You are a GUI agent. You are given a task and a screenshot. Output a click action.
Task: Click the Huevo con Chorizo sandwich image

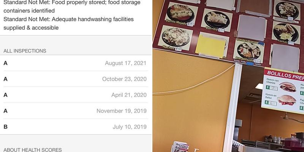click(288, 87)
